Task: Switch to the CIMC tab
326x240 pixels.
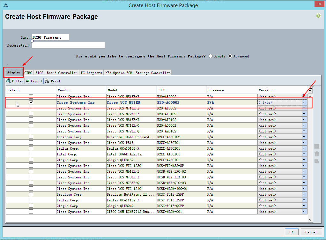Action: (28, 72)
